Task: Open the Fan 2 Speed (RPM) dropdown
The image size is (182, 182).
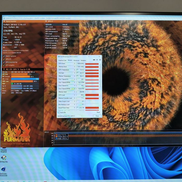Action: coord(75,89)
